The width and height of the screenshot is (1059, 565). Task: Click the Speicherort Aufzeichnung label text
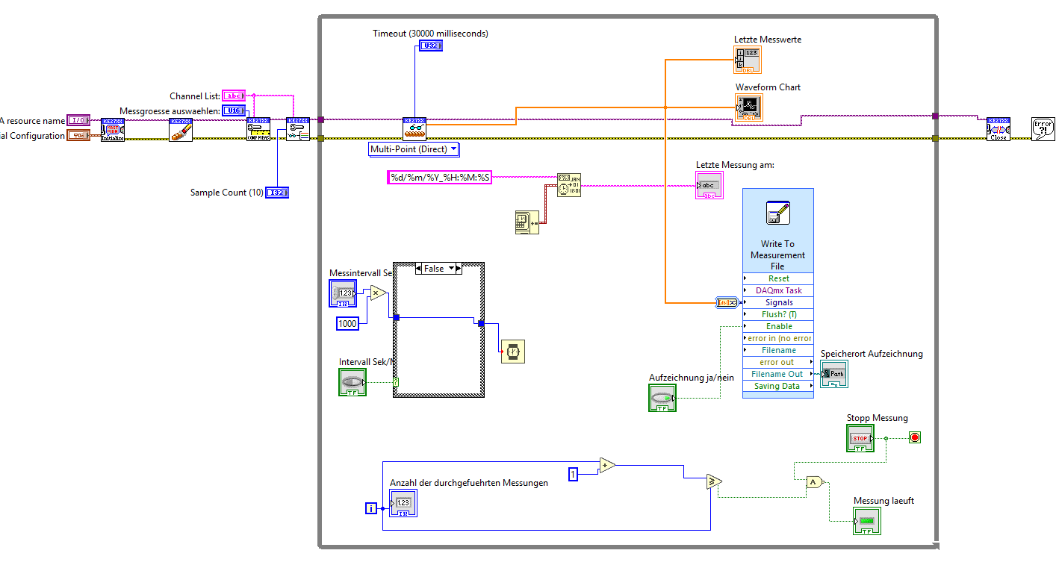tap(872, 354)
